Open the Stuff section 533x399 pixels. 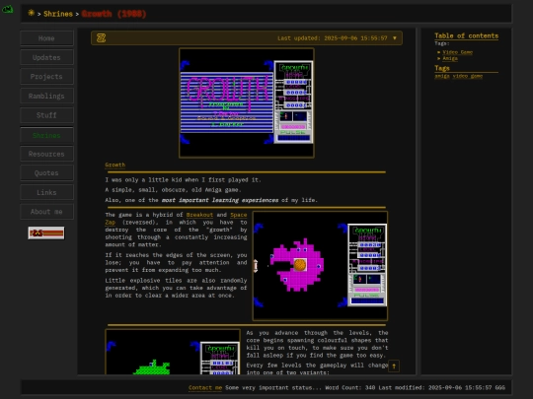46,115
